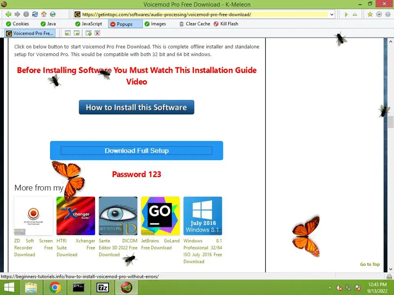Open HTRI Xchanger Suite Free Download link
The height and width of the screenshot is (295, 394).
tap(76, 248)
